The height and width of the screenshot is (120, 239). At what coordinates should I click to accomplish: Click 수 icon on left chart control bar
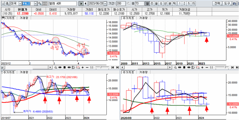[x=56, y=67]
